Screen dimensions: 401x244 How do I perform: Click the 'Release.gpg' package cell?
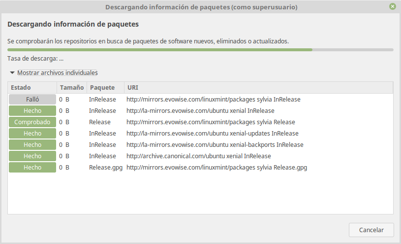point(106,168)
